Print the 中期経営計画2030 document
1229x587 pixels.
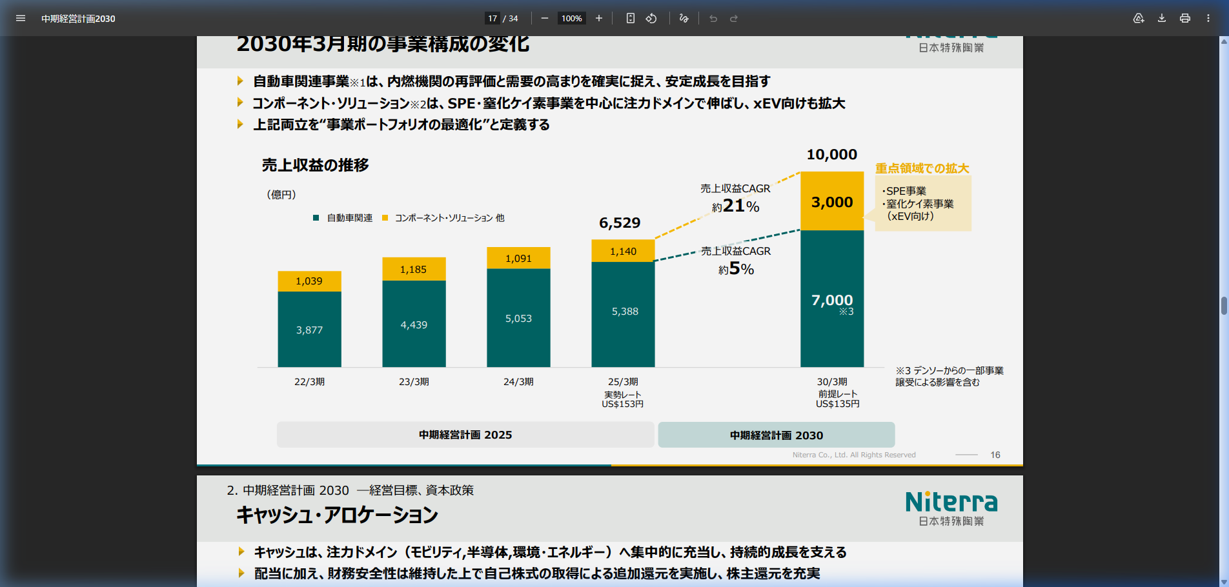click(x=1184, y=18)
